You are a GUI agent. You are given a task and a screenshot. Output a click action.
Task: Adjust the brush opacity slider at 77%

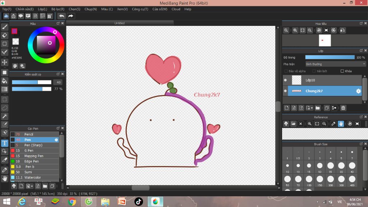coord(32,89)
